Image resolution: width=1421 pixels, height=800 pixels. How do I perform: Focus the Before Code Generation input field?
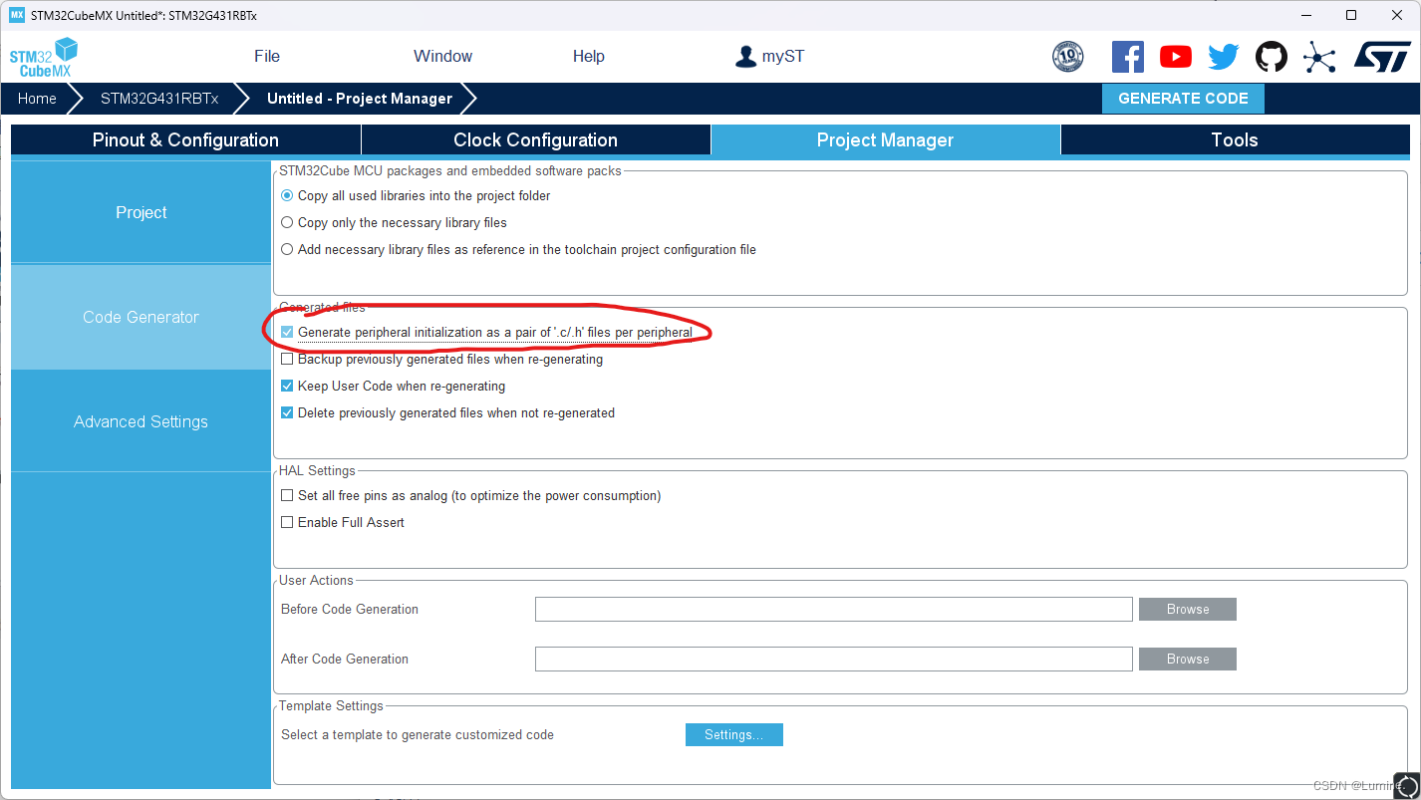click(834, 610)
